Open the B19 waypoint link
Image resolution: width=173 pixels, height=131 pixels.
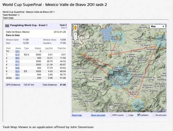click(x=17, y=55)
